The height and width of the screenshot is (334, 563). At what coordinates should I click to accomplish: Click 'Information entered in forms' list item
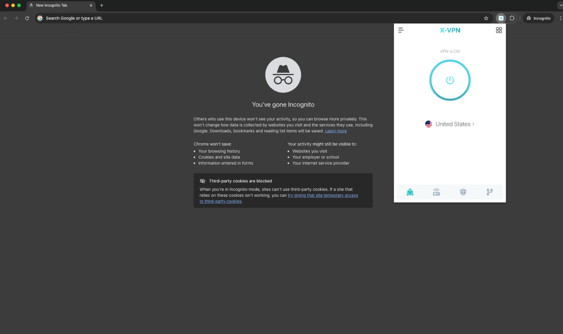pyautogui.click(x=226, y=163)
